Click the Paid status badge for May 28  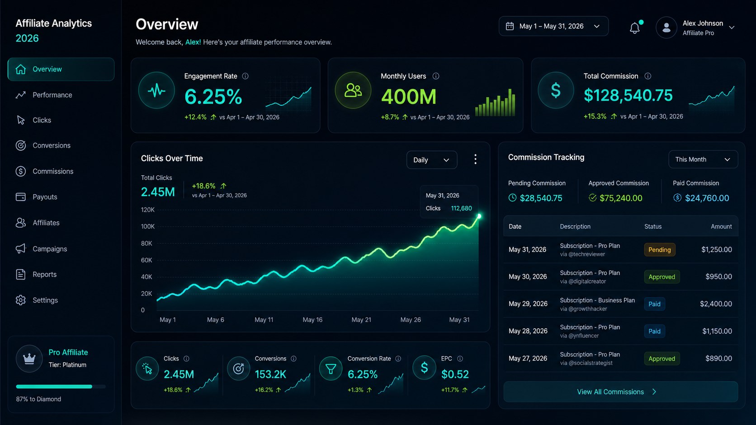click(x=655, y=331)
